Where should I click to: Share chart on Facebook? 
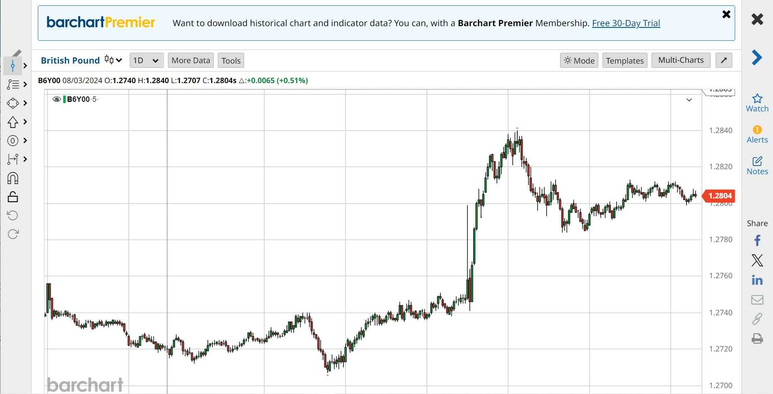757,241
